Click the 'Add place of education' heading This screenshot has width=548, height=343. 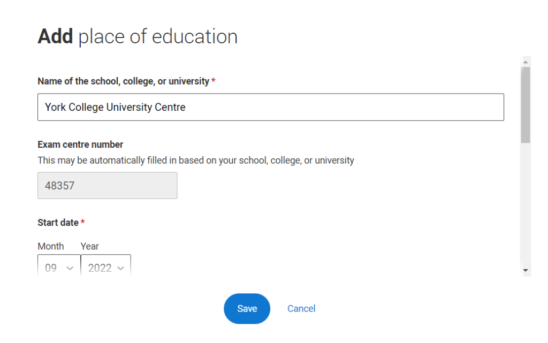[138, 37]
